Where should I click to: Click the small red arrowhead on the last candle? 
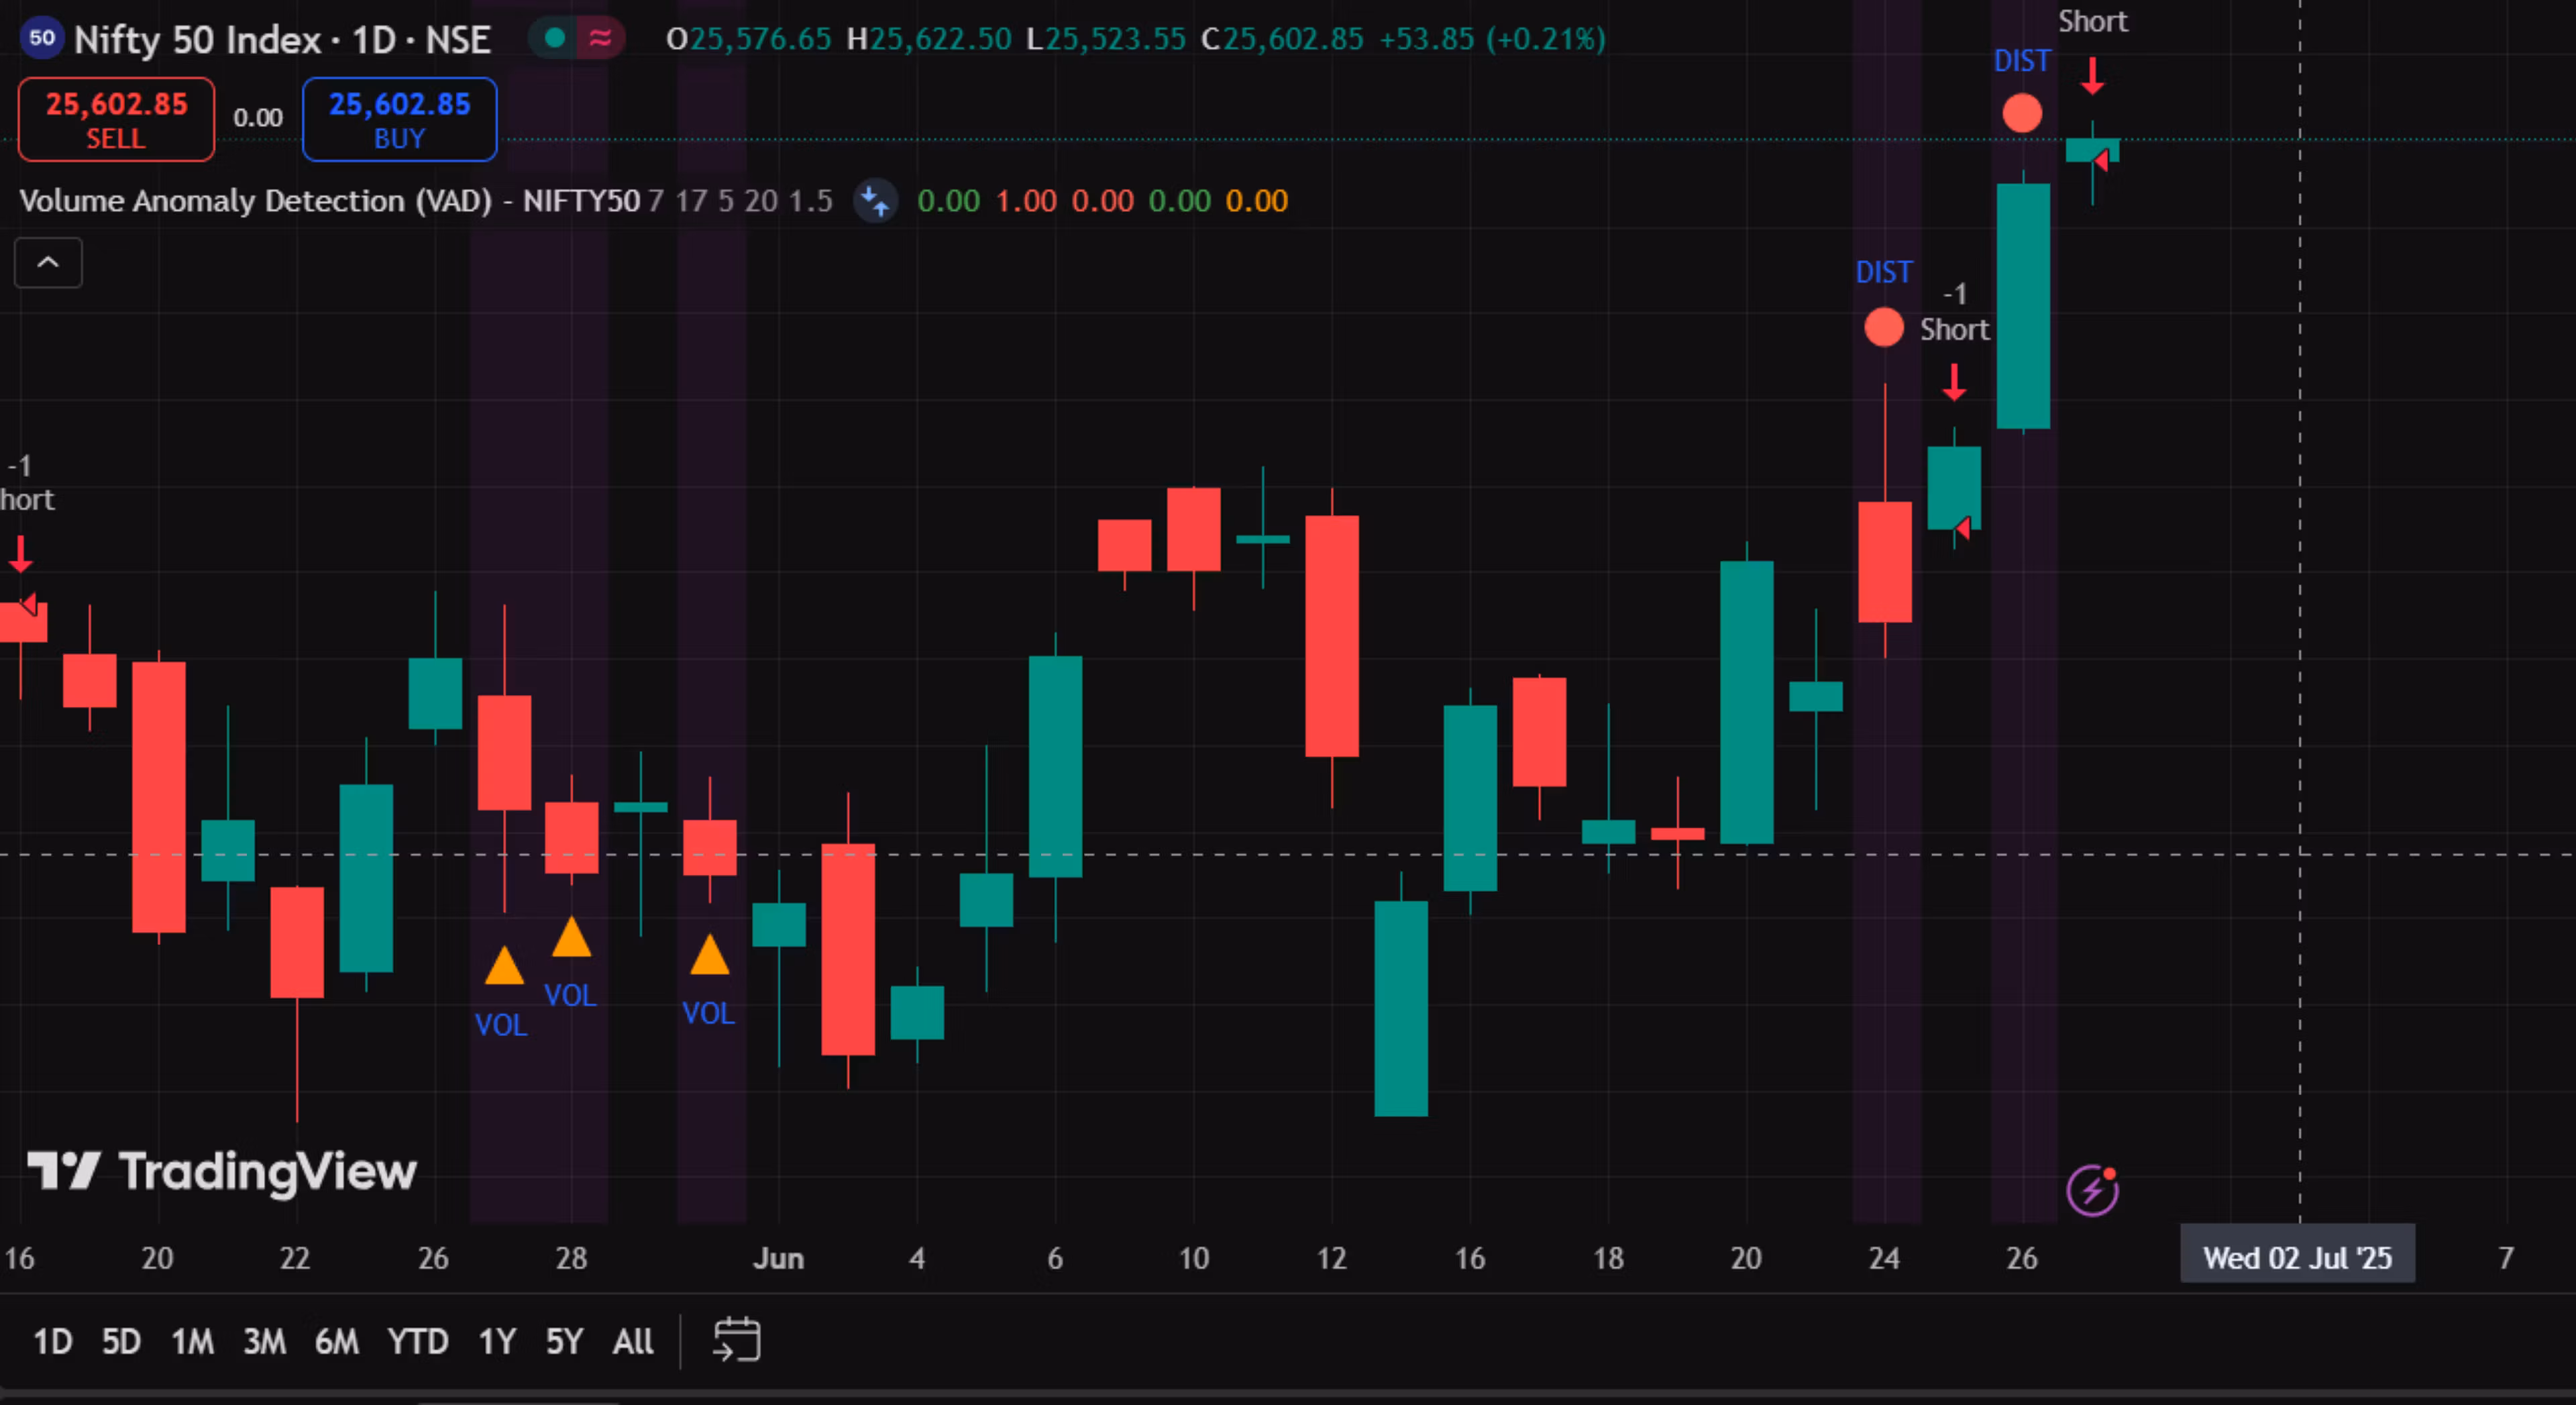click(x=2101, y=159)
